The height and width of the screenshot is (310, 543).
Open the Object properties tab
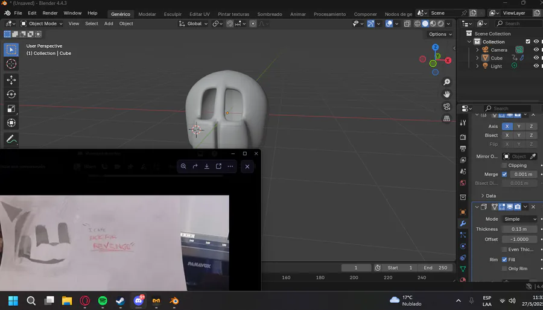click(463, 212)
